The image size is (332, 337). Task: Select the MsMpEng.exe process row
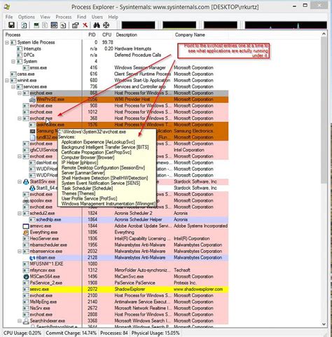click(x=125, y=302)
